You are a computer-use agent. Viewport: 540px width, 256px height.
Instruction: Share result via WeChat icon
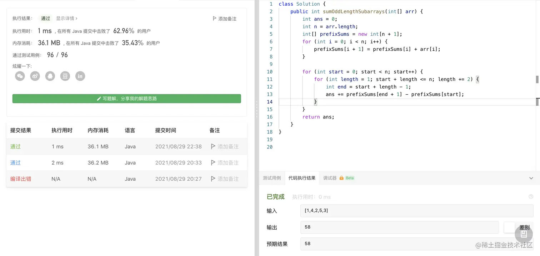[20, 76]
